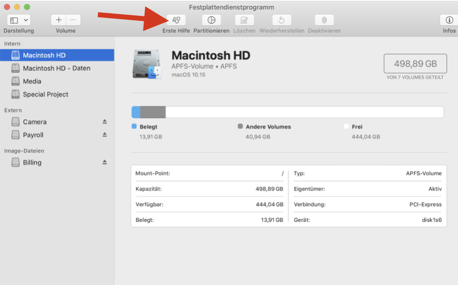Eject the Camera external drive
The width and height of the screenshot is (458, 285).
104,122
